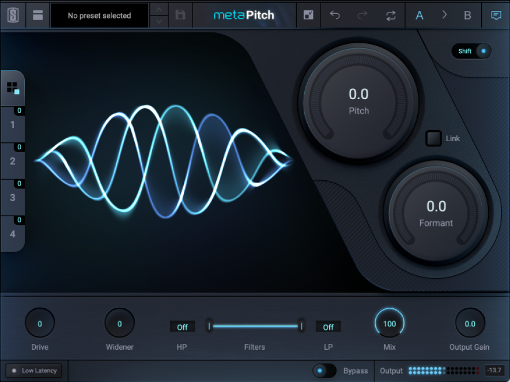510x382 pixels.
Task: Load next preset with down arrow
Action: tap(158, 21)
